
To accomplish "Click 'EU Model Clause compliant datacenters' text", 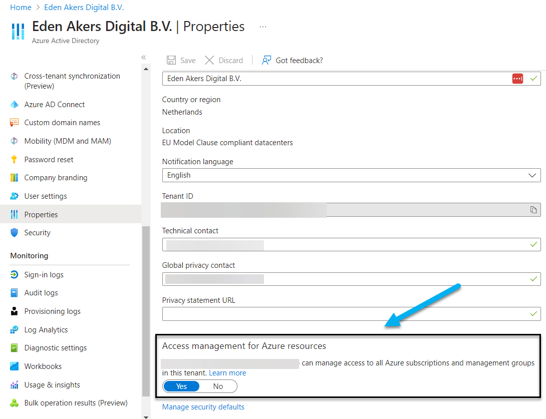I will (x=227, y=143).
